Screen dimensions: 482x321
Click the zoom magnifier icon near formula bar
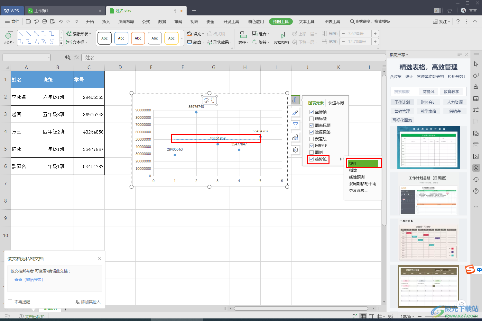point(68,57)
